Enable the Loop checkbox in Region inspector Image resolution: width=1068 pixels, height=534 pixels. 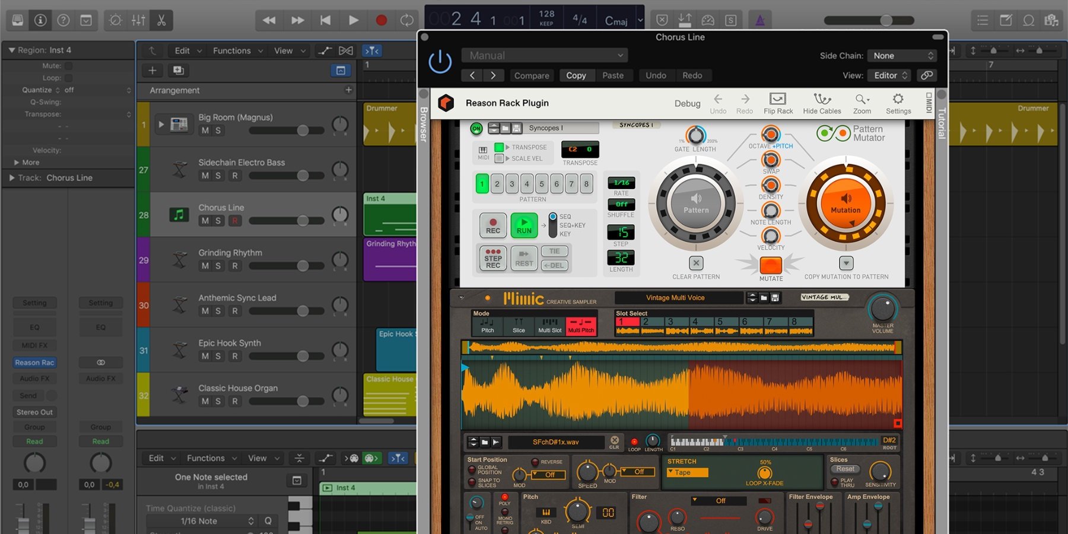[x=69, y=78]
